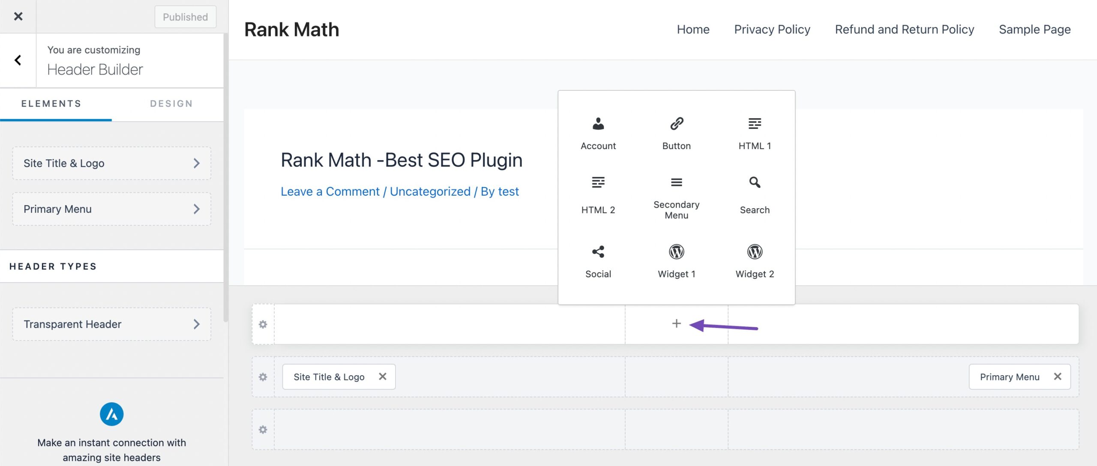Open the Sample Page menu link

pos(1034,30)
